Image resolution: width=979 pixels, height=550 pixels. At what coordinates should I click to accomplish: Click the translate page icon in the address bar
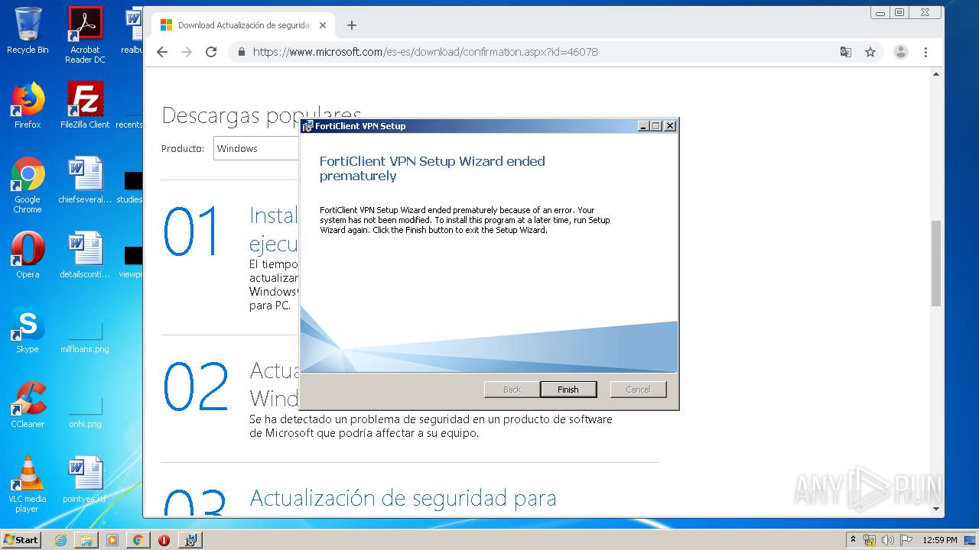click(x=845, y=52)
